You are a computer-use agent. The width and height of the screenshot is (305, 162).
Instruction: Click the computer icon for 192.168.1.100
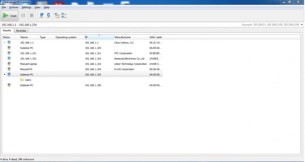point(9,48)
